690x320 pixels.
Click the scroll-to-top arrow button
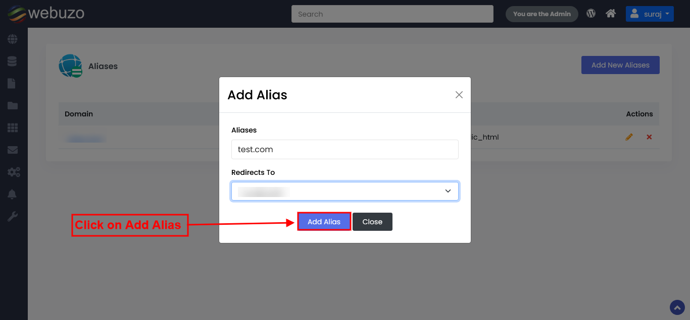[x=677, y=307]
